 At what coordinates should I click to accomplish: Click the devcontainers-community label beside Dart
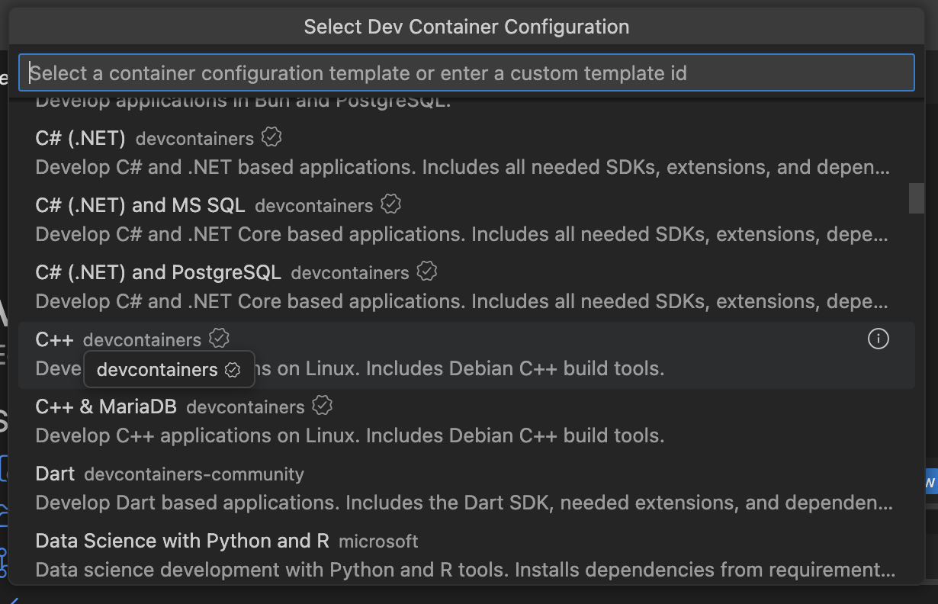(x=195, y=474)
